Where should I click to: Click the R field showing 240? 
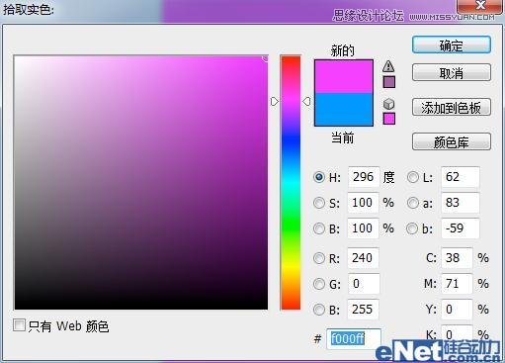(363, 258)
